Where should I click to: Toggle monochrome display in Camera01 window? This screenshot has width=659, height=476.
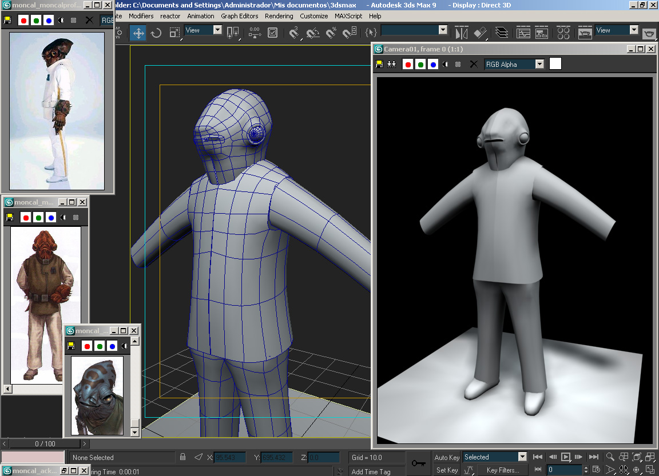tap(458, 64)
